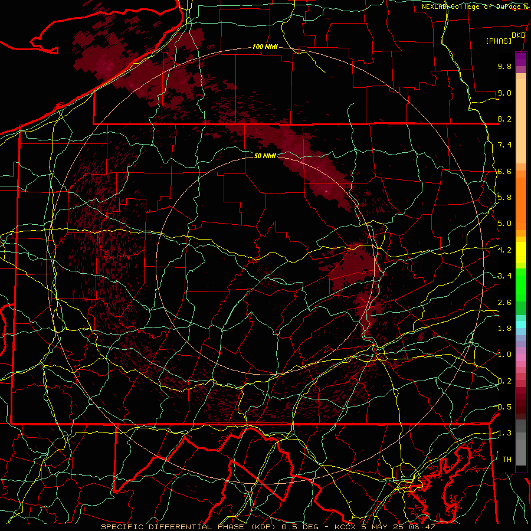The height and width of the screenshot is (531, 531).
Task: Click the bright yellow segment of the color bar
Action: 521,253
